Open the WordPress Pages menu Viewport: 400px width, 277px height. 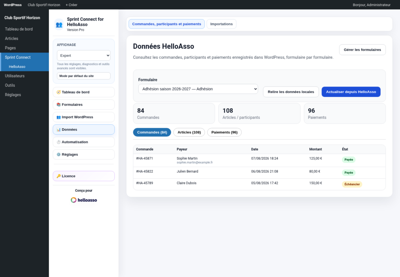coord(25,48)
